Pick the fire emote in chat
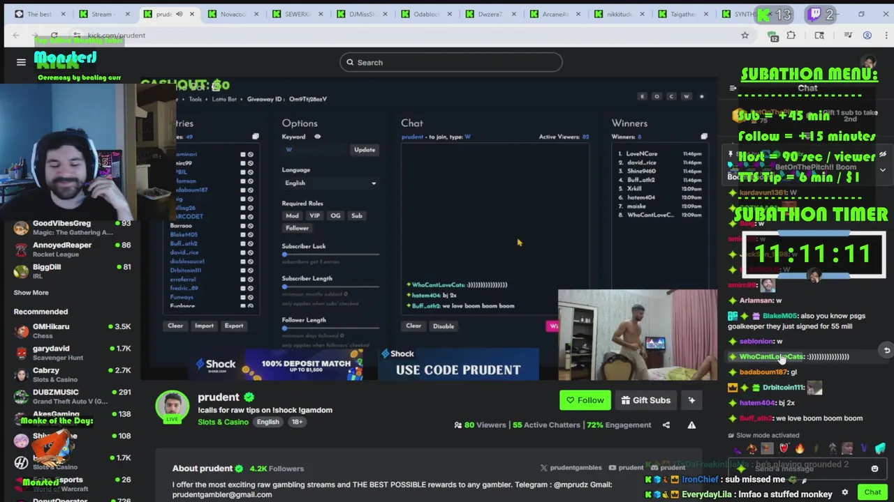The image size is (894, 502). click(799, 449)
